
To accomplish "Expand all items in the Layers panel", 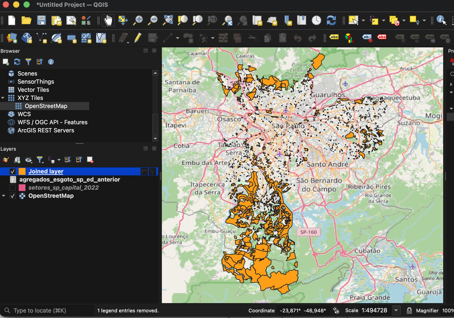I will click(x=67, y=160).
